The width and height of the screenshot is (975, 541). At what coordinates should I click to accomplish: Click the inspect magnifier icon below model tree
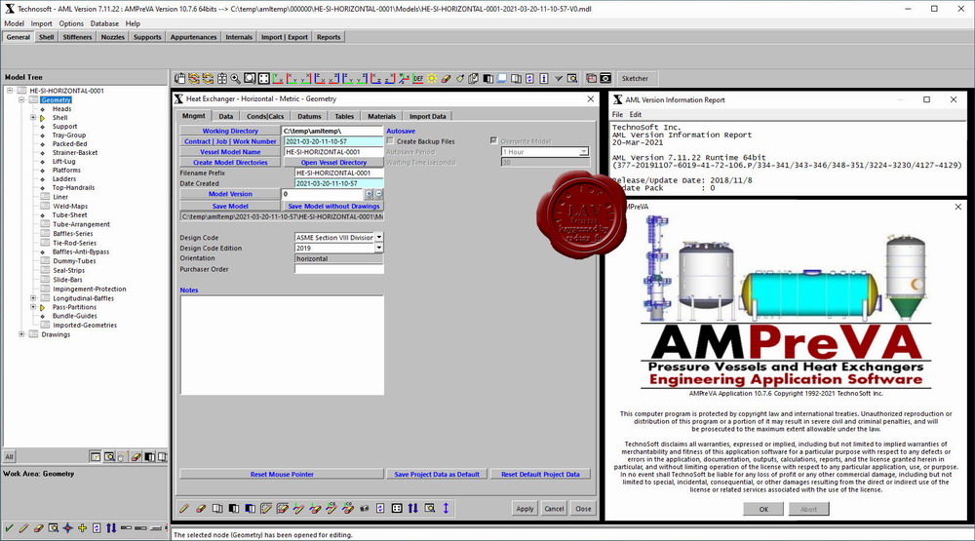point(109,456)
